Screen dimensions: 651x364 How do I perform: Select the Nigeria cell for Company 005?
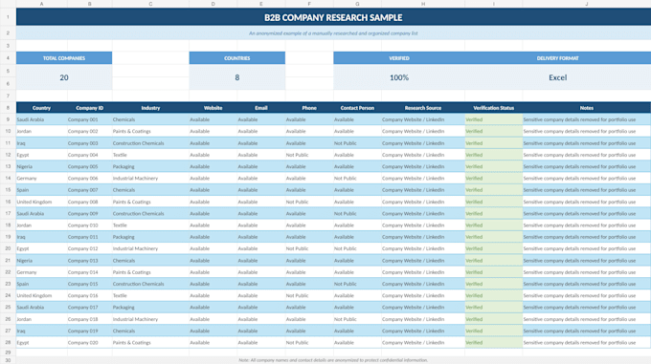[41, 166]
